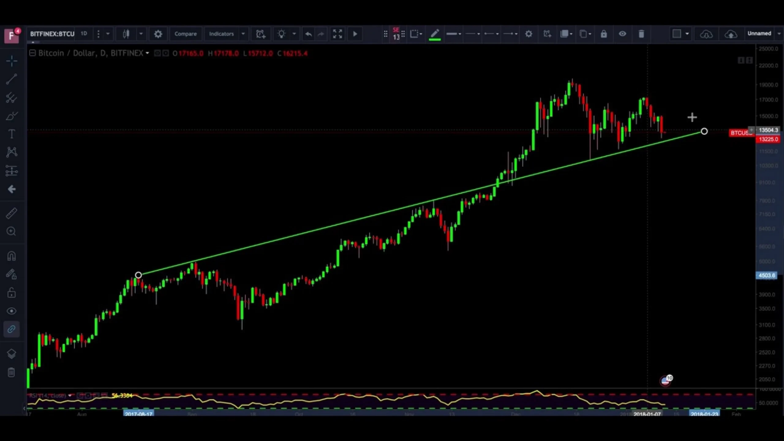Expand the candlestick chart type dropdown
The width and height of the screenshot is (784, 441).
tap(141, 34)
